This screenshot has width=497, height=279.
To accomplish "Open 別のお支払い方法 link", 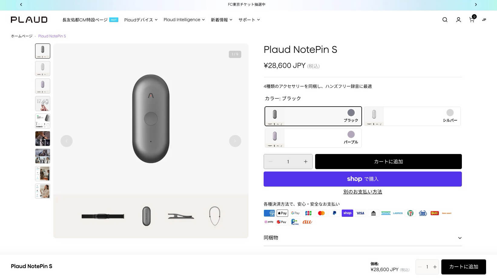I will click(x=363, y=192).
